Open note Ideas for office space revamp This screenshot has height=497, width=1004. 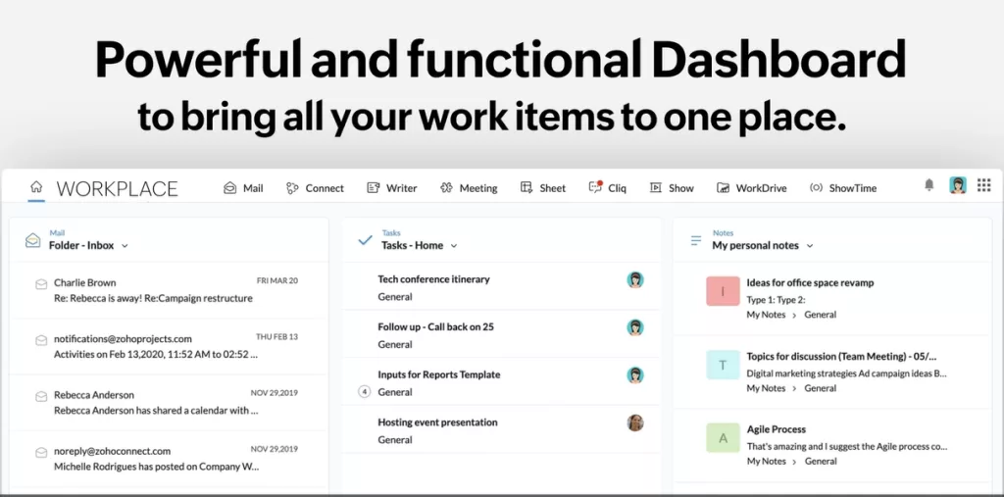coord(810,282)
